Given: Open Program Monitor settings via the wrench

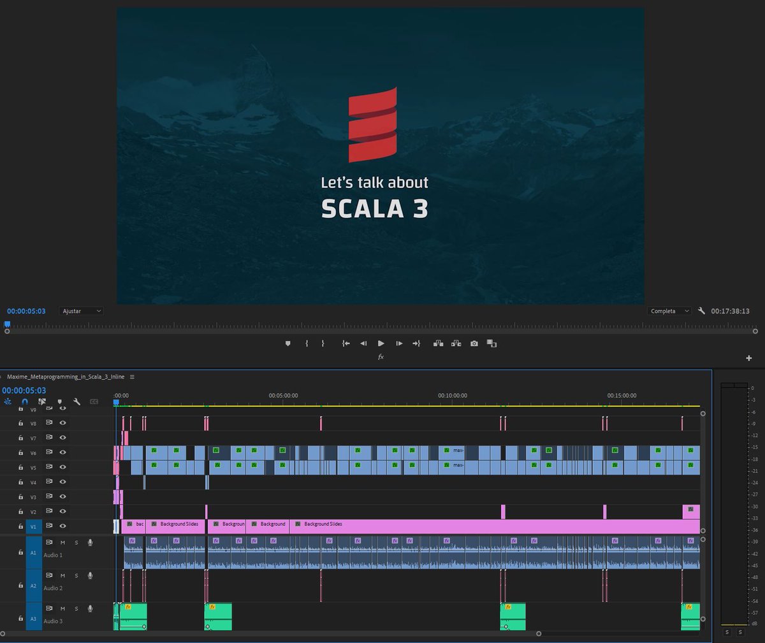Looking at the screenshot, I should (701, 311).
